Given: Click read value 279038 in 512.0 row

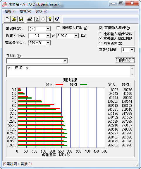Looking at the screenshot, I should pyautogui.click(x=127, y=129).
